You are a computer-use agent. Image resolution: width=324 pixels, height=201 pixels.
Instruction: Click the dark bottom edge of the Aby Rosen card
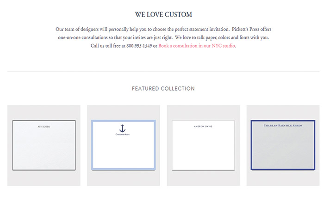tap(44, 170)
